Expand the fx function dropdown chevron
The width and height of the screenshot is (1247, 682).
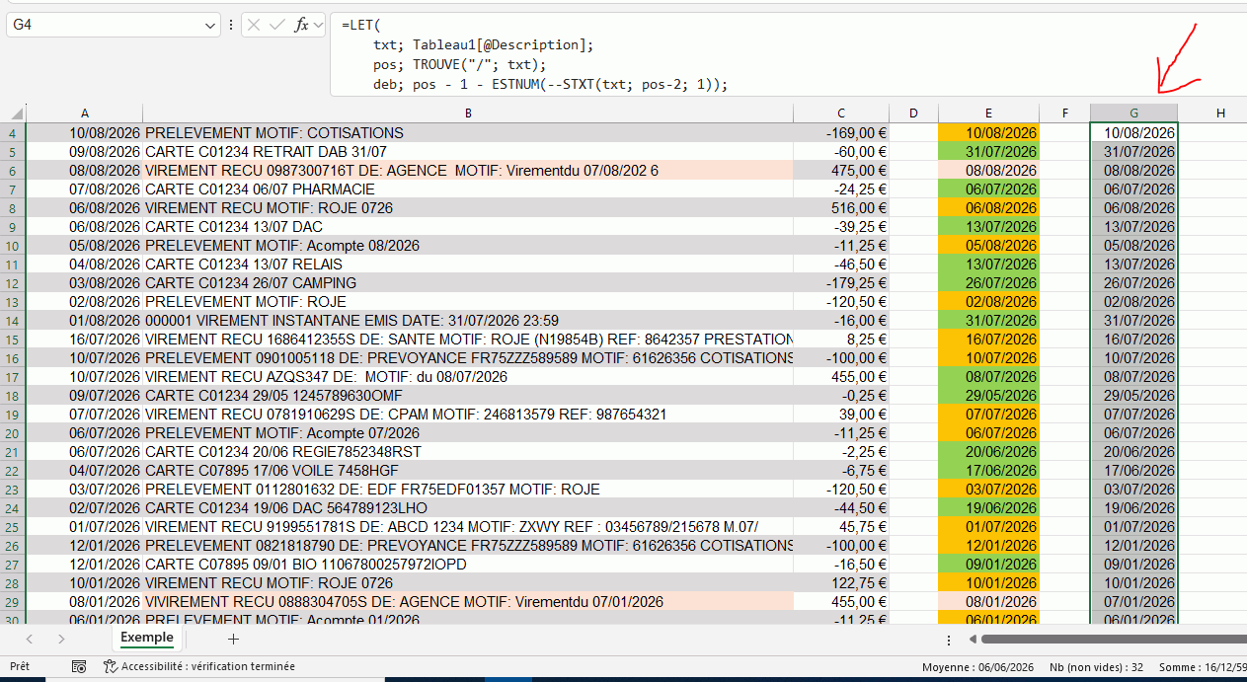coord(319,25)
